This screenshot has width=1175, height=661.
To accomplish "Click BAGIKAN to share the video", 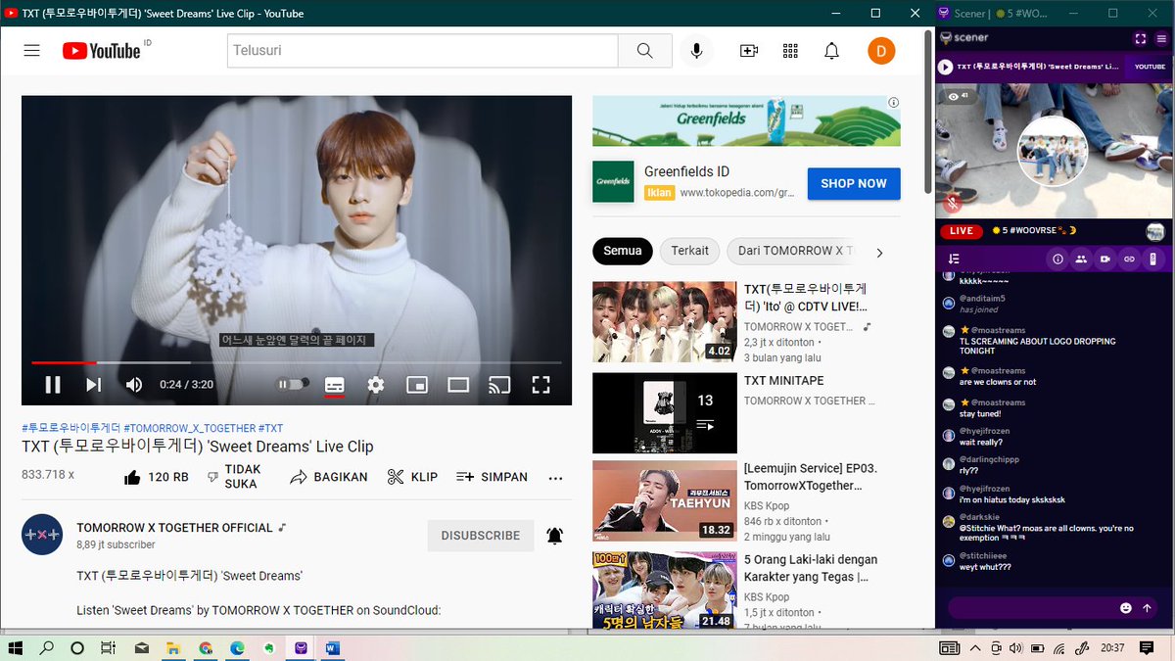I will pyautogui.click(x=329, y=477).
